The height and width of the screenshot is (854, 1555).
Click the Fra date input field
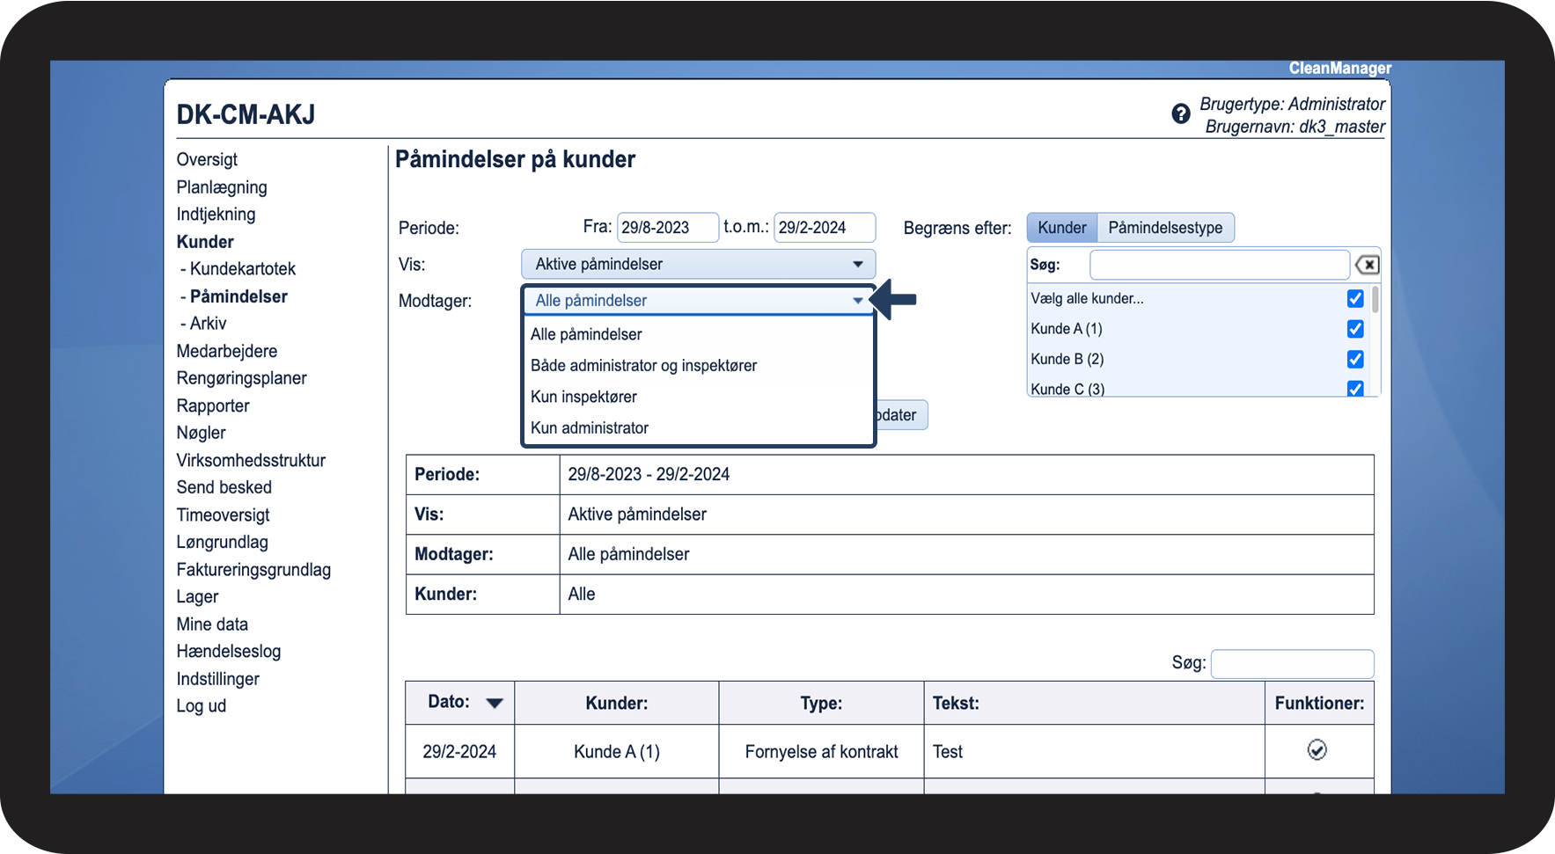point(666,228)
